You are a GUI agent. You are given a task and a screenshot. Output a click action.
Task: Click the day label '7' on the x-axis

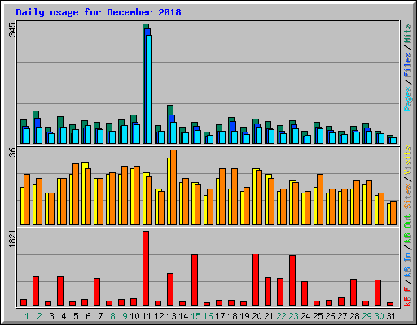tap(100, 316)
